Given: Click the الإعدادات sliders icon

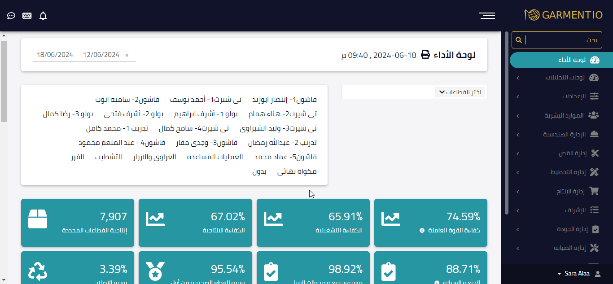Looking at the screenshot, I should click(x=594, y=96).
